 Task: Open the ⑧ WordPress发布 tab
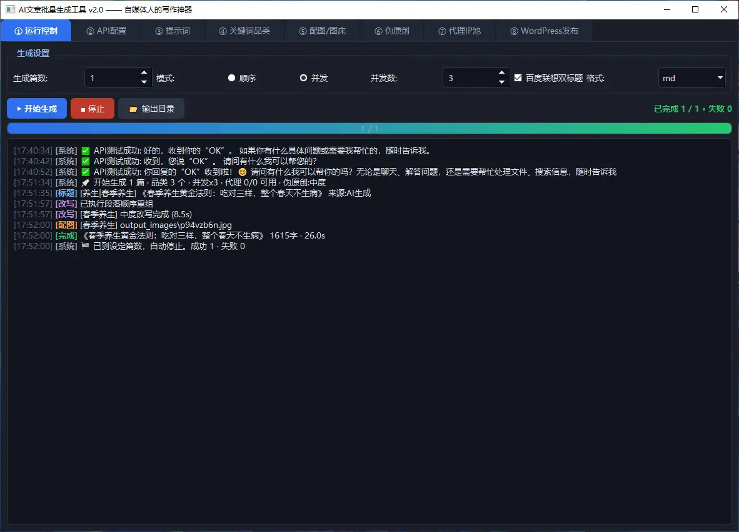pos(545,31)
